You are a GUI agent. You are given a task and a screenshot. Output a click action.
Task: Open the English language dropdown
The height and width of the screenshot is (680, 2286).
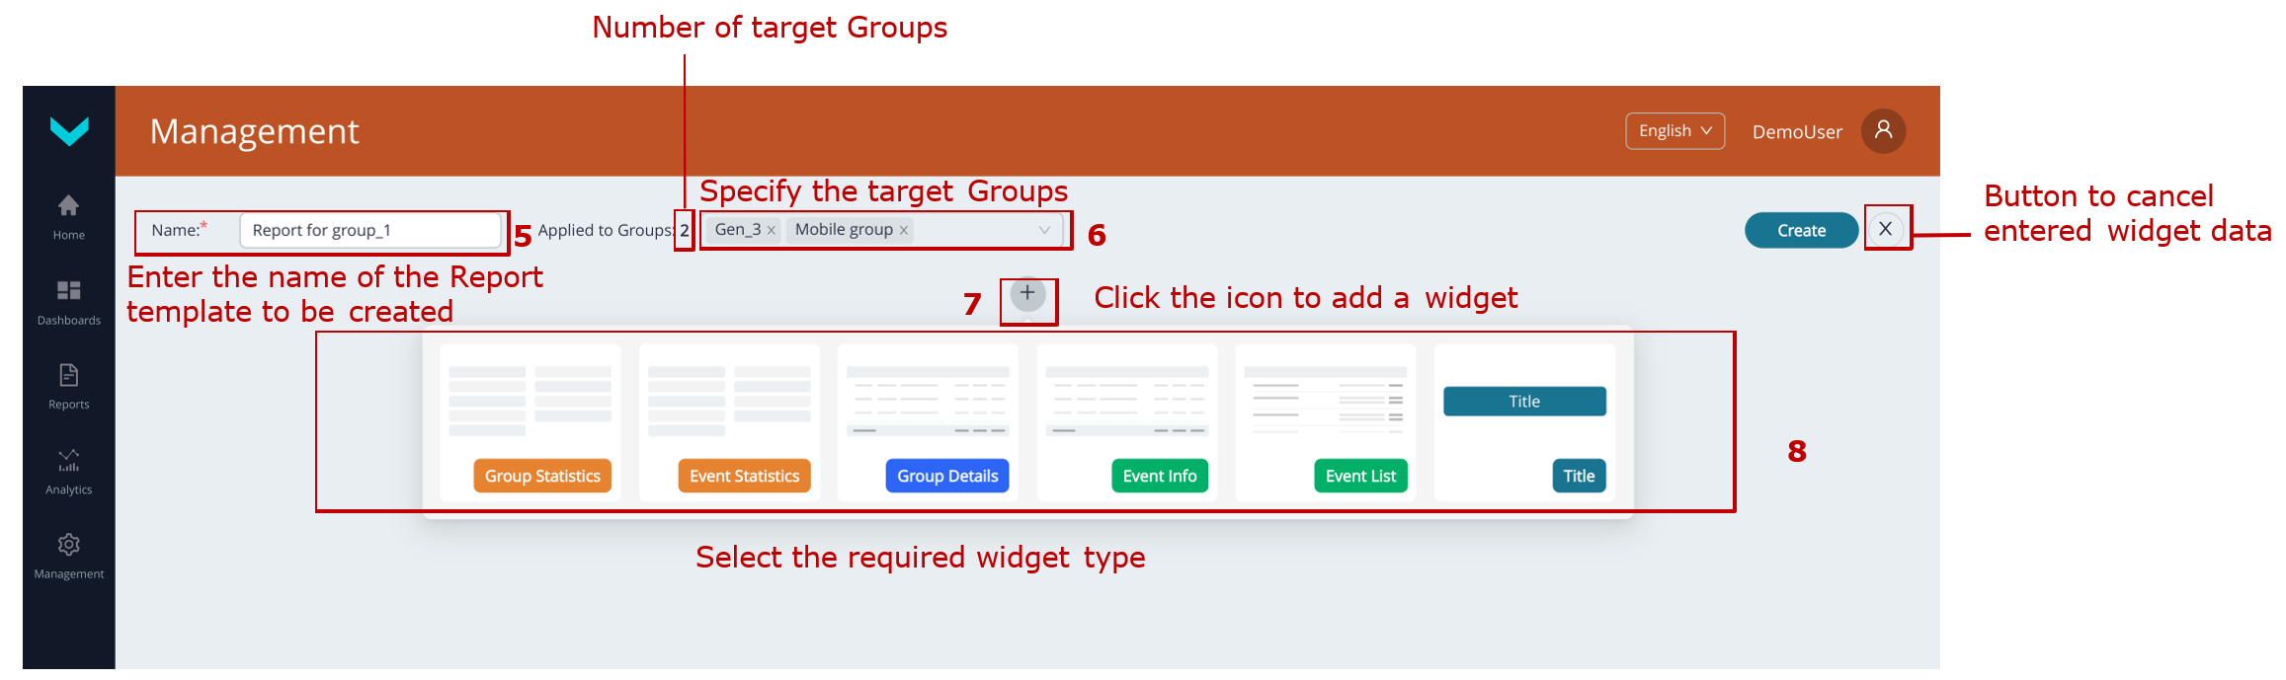click(1674, 131)
